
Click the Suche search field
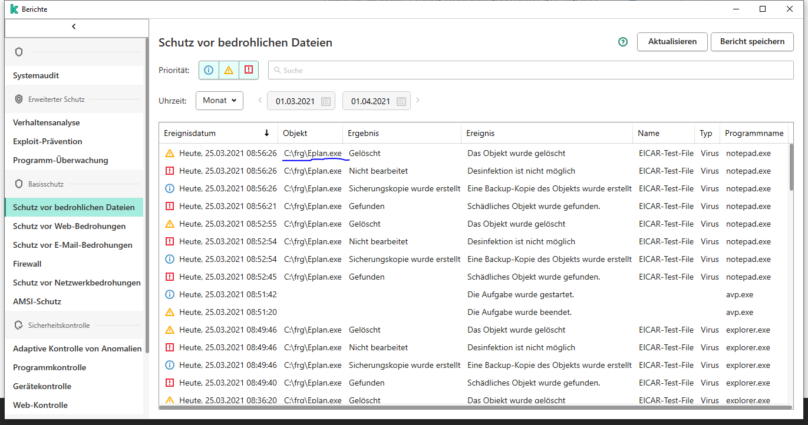tap(530, 70)
